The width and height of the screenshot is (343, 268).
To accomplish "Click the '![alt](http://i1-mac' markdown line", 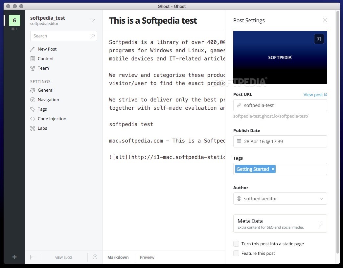I will (167, 157).
